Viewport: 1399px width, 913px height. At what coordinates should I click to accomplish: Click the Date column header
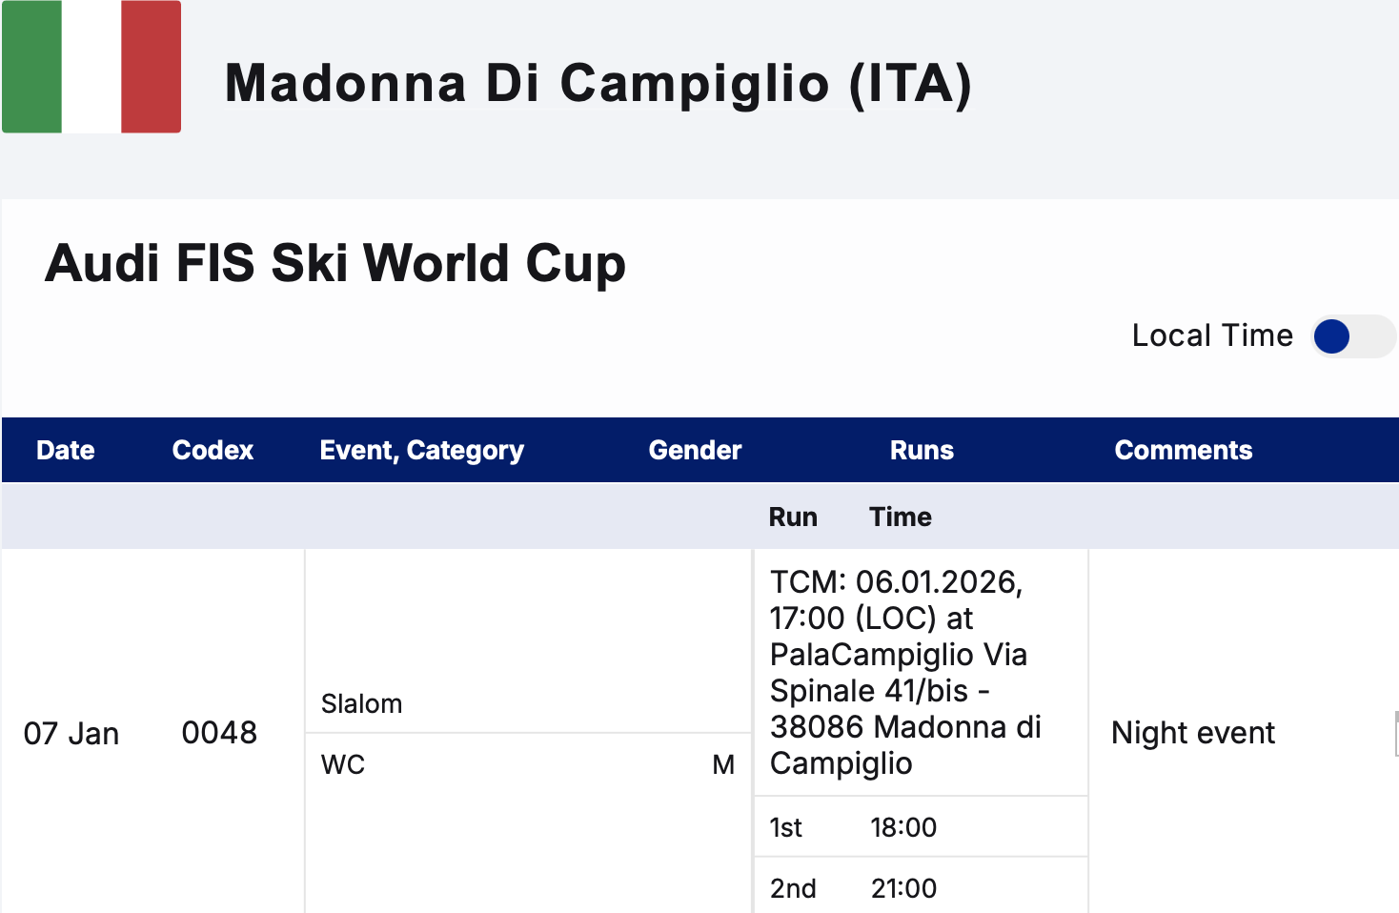65,451
